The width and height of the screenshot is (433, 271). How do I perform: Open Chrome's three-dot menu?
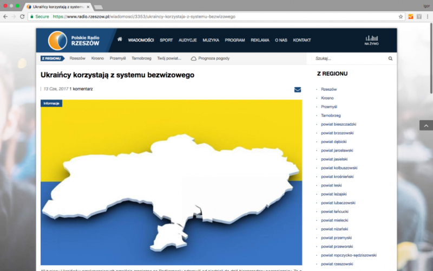click(x=428, y=17)
